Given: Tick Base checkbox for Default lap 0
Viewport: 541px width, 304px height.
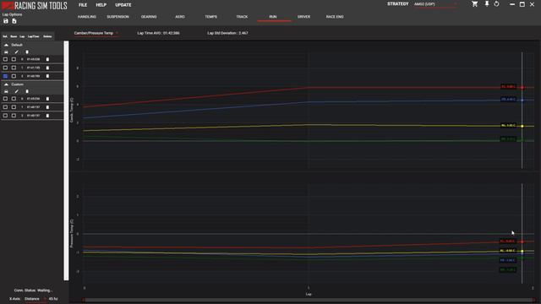Looking at the screenshot, I should click(x=14, y=59).
